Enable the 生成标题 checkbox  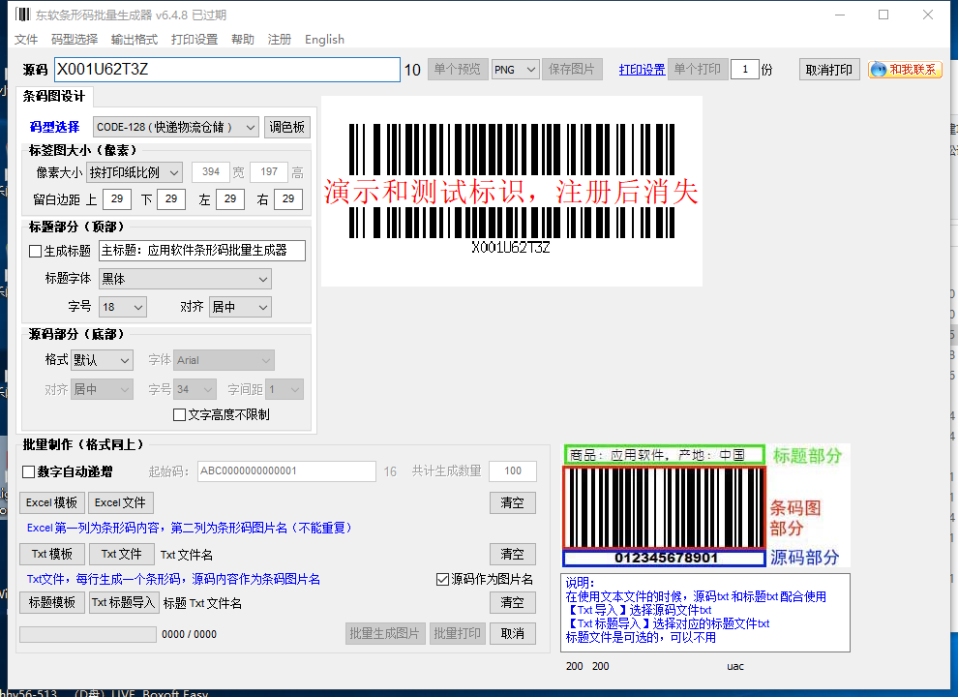pos(36,252)
